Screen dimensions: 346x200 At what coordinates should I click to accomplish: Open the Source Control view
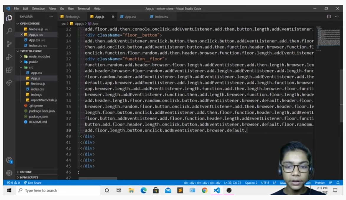[9, 44]
